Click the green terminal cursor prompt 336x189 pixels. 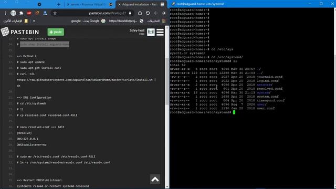tap(234, 112)
